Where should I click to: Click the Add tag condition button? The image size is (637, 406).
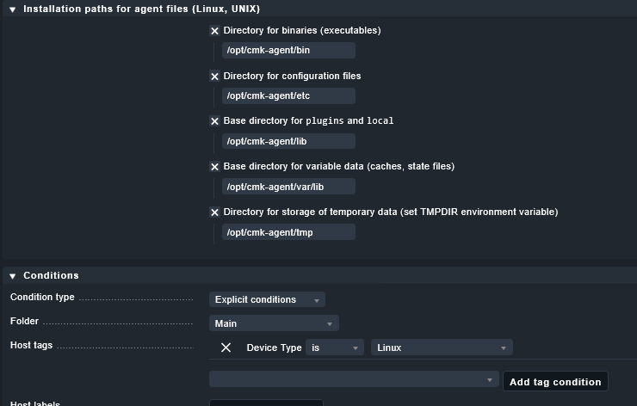click(x=555, y=382)
